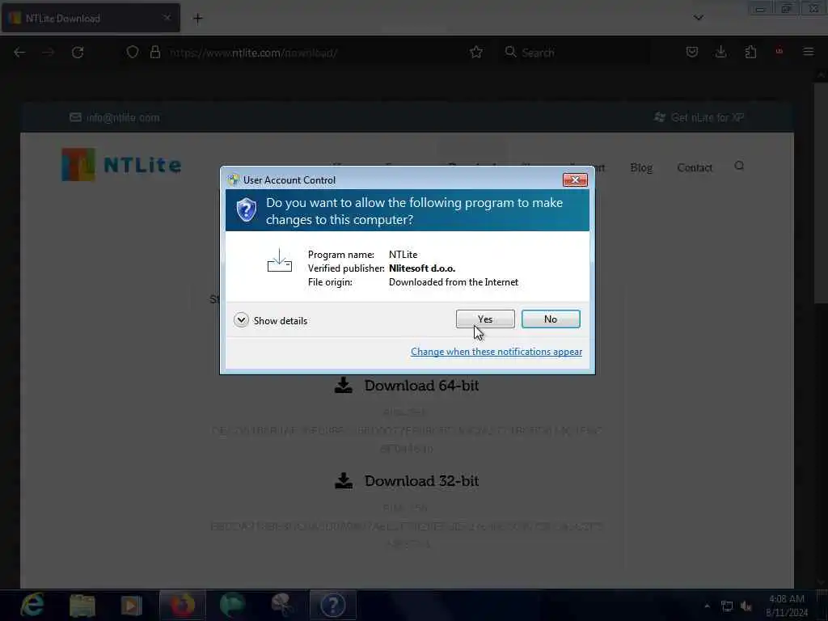Click the 32-bit download arrow icon
Viewport: 828px width, 621px height.
tap(343, 480)
